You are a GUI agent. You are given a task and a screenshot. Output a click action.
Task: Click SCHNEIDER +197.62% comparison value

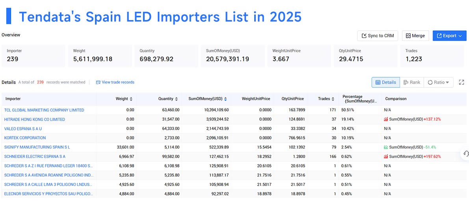pyautogui.click(x=432, y=156)
